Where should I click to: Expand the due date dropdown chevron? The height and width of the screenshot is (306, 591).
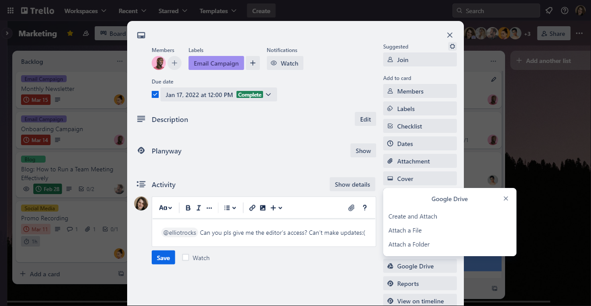(268, 95)
